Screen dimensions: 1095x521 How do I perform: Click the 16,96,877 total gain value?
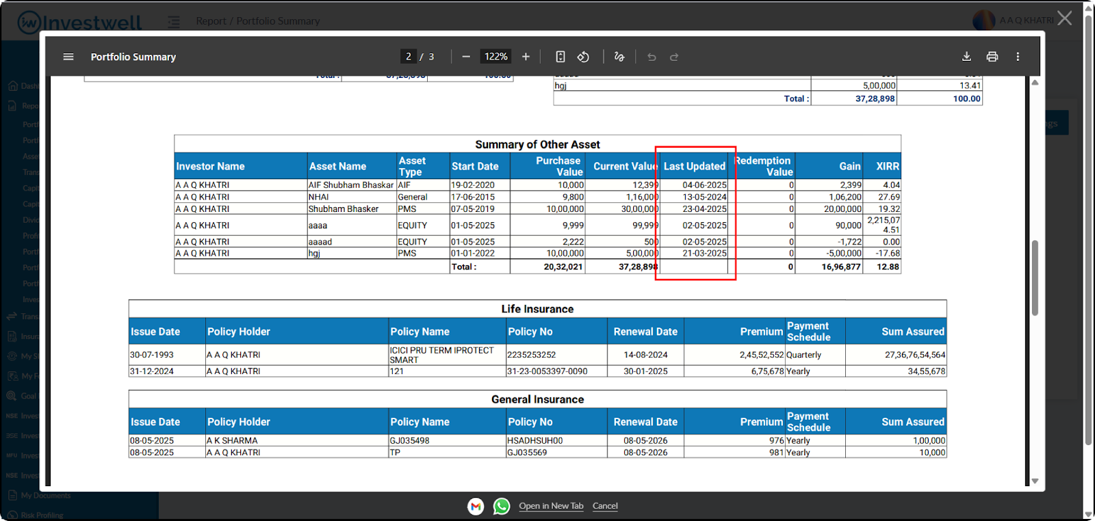click(841, 267)
